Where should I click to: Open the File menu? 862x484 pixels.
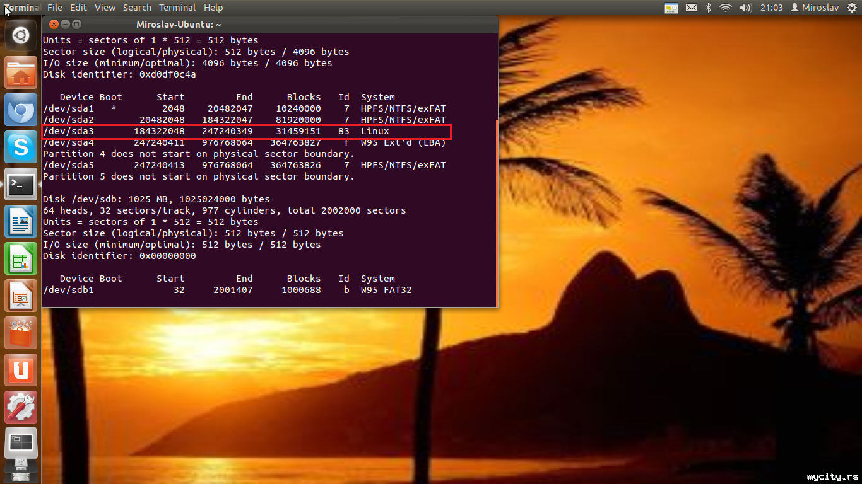(55, 8)
